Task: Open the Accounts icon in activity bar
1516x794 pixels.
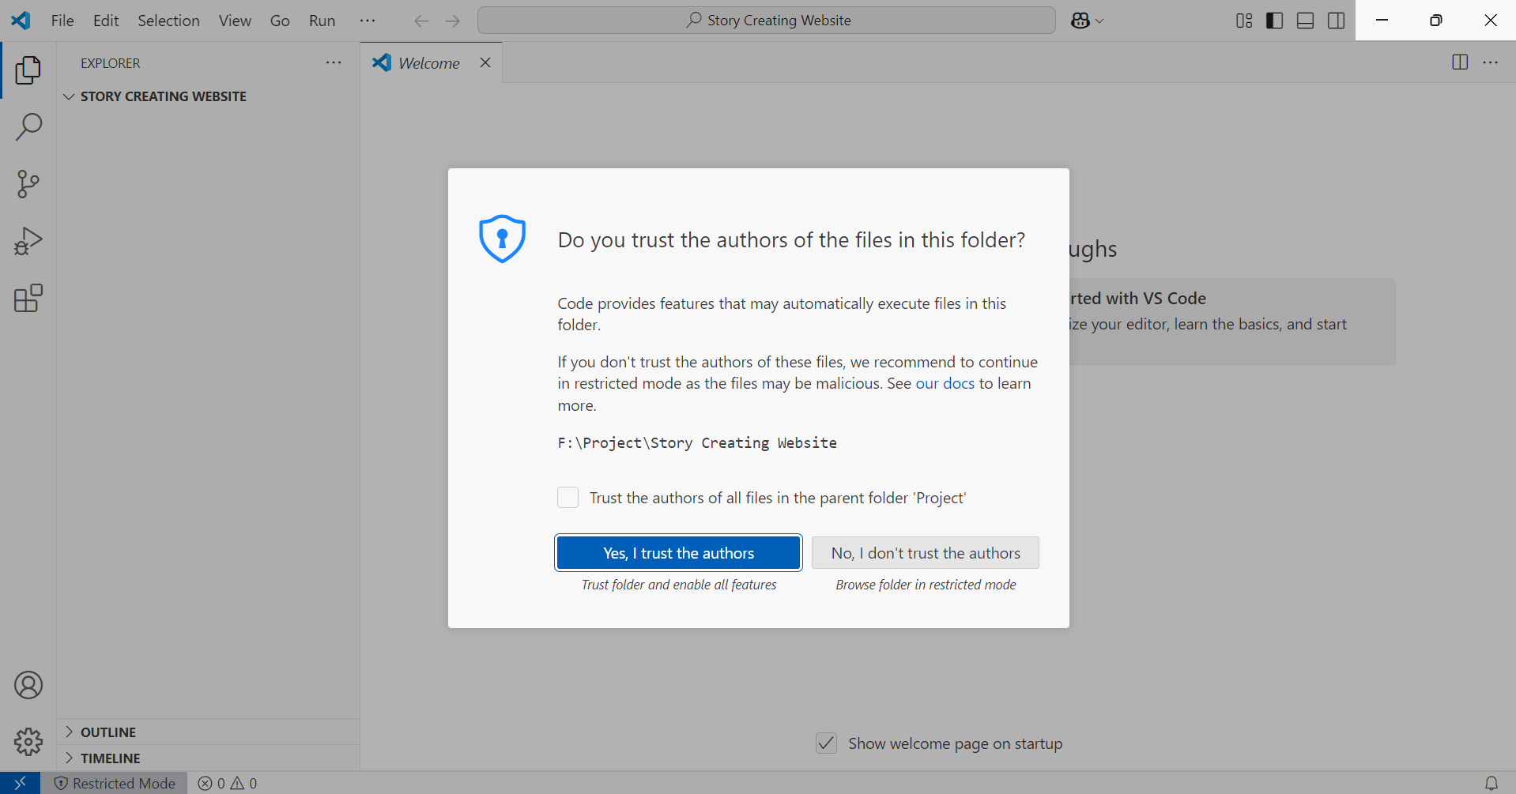Action: (x=28, y=685)
